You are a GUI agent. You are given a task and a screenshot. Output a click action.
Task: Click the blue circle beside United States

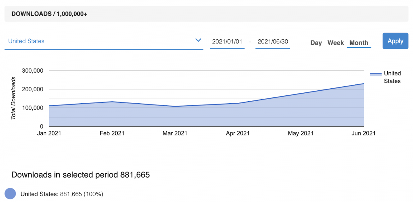coord(10,194)
